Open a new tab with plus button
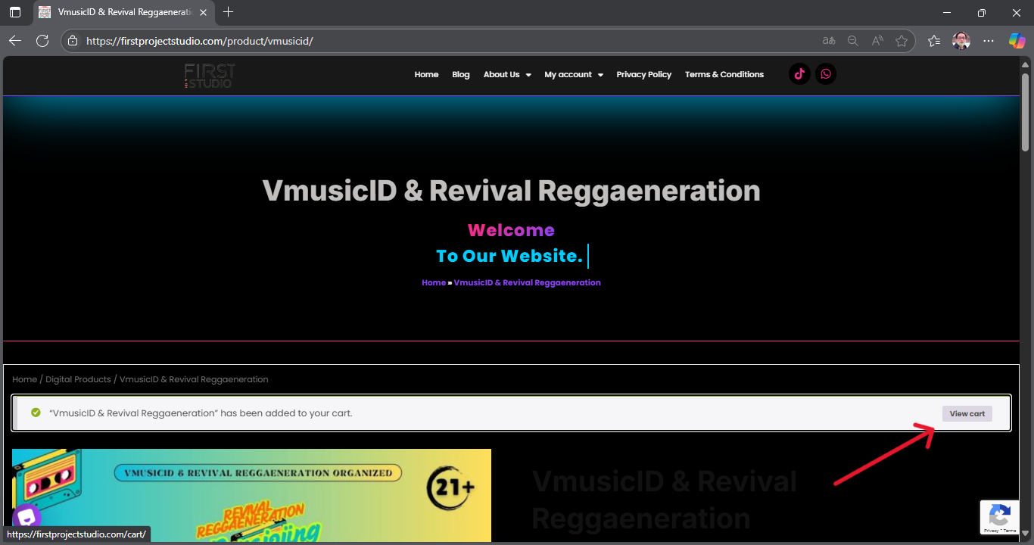1034x545 pixels. 229,12
